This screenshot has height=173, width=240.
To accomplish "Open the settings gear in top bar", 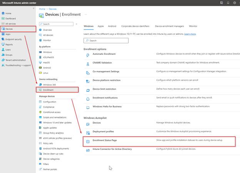I will tap(235, 3).
